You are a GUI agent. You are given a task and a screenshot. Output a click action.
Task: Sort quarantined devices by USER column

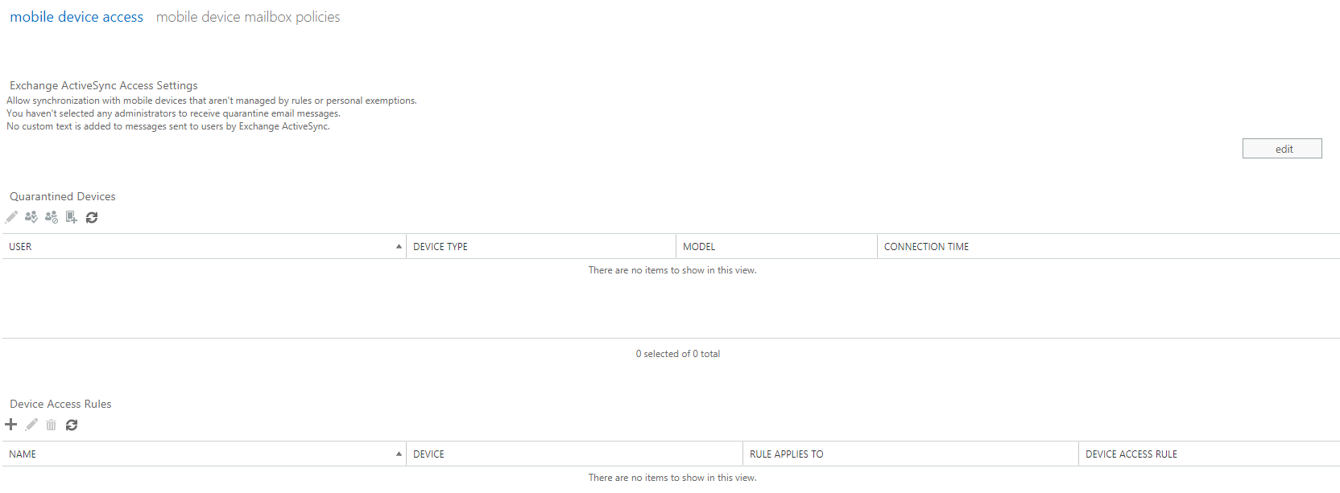204,247
